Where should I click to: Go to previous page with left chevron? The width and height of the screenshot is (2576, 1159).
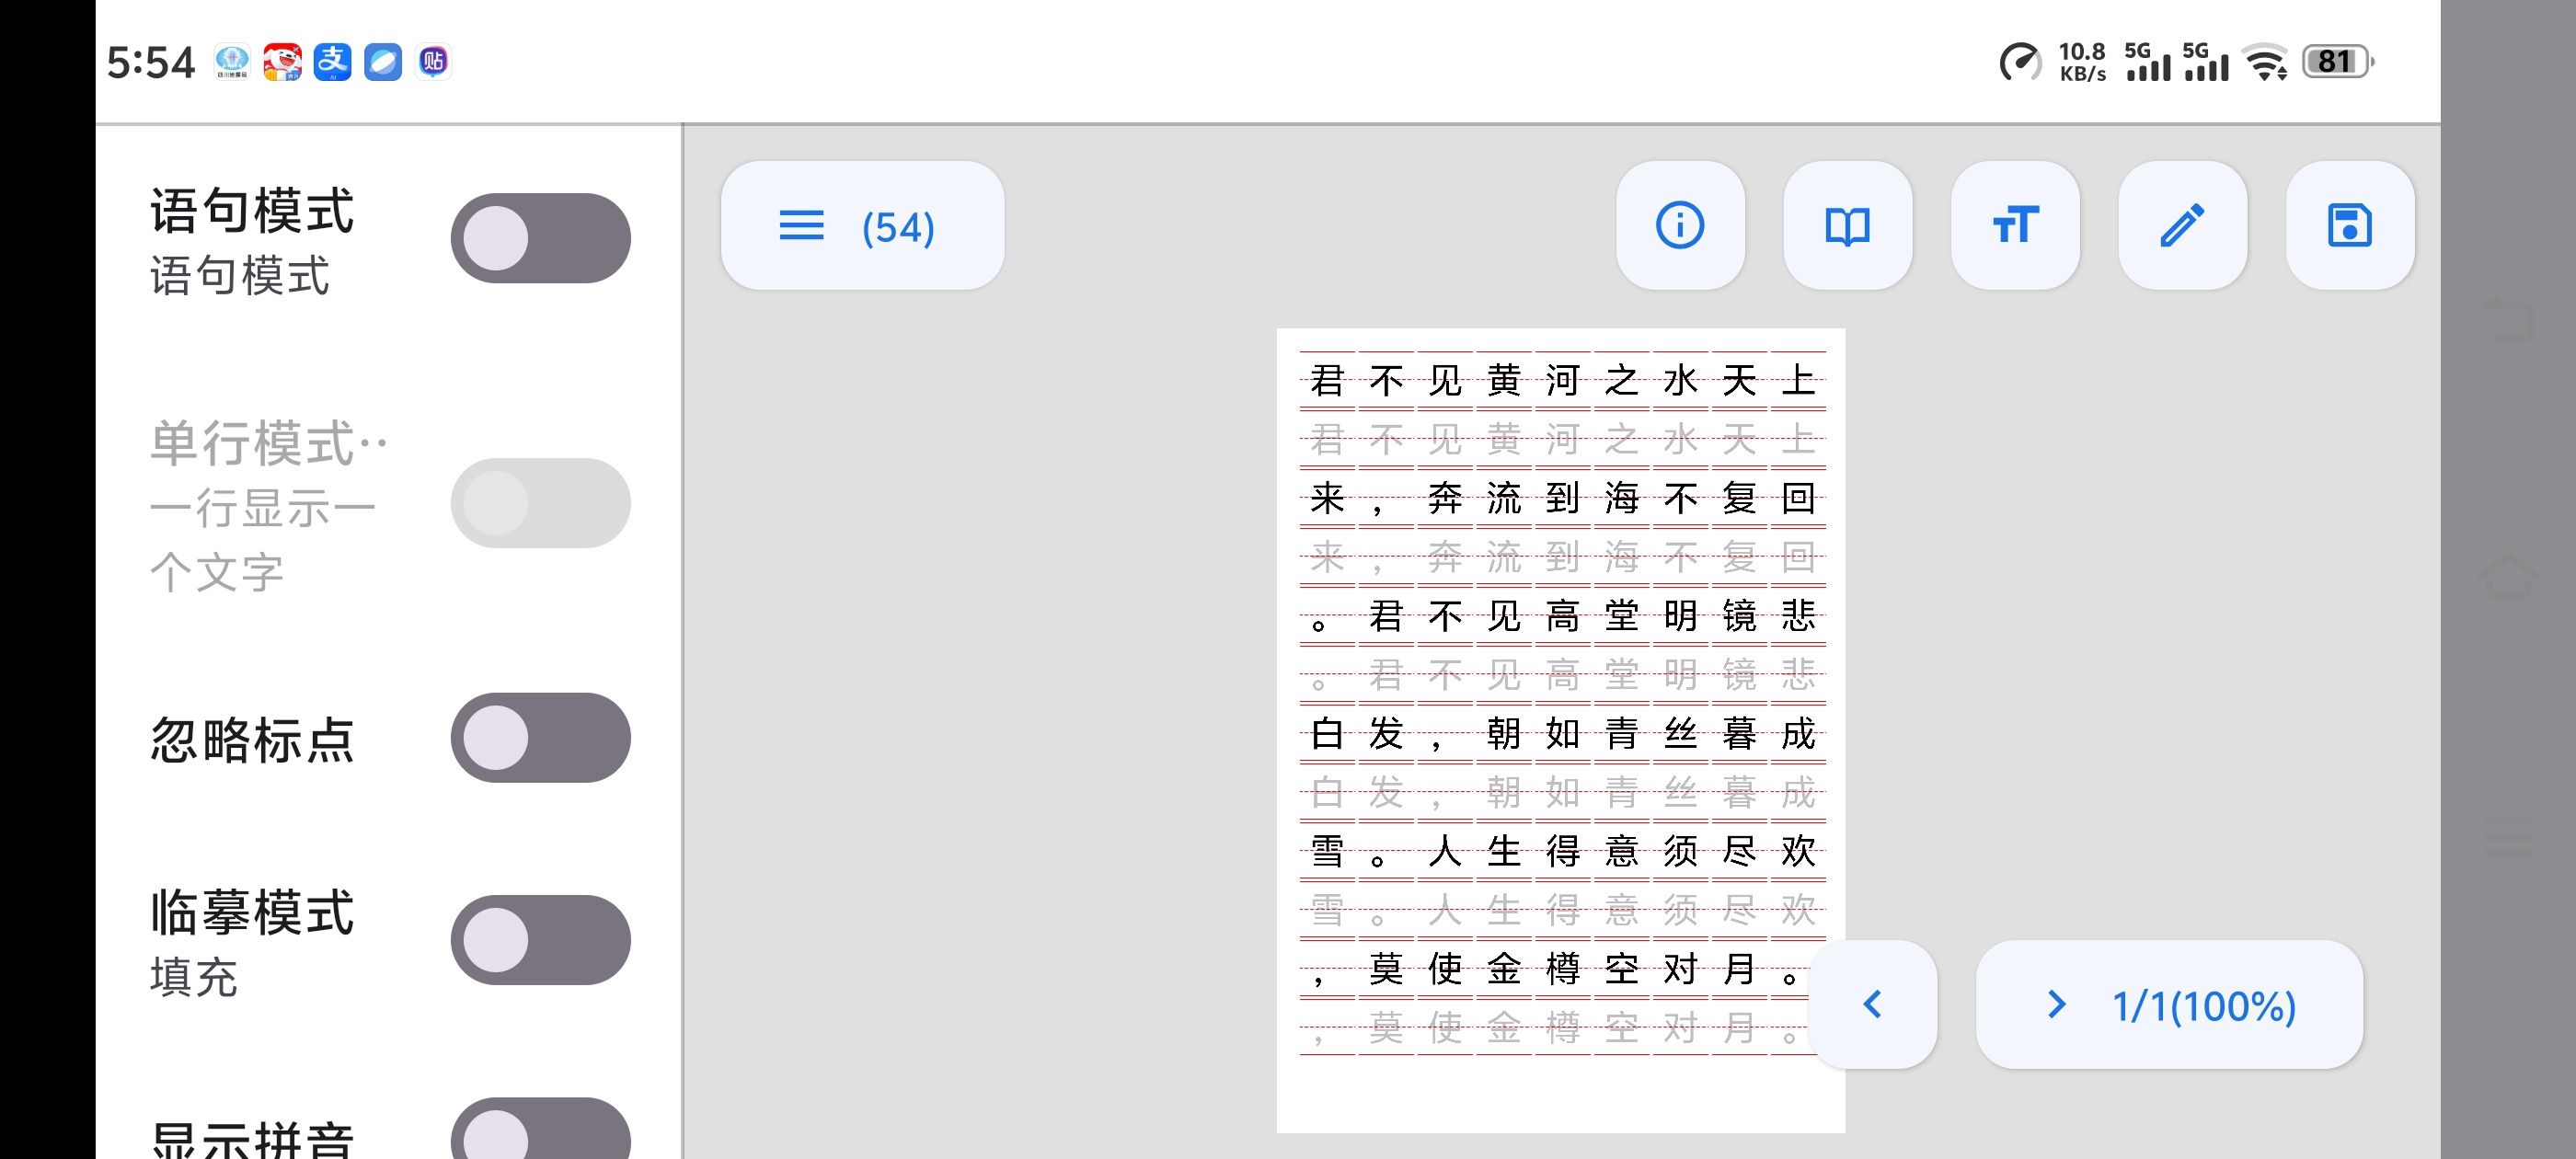click(1873, 1004)
